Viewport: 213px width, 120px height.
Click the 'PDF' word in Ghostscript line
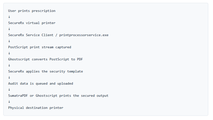point(80,59)
